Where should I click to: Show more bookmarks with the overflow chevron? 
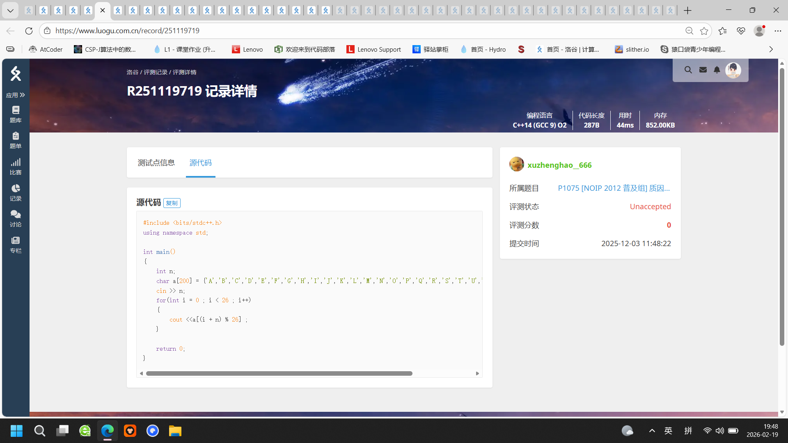pyautogui.click(x=771, y=49)
